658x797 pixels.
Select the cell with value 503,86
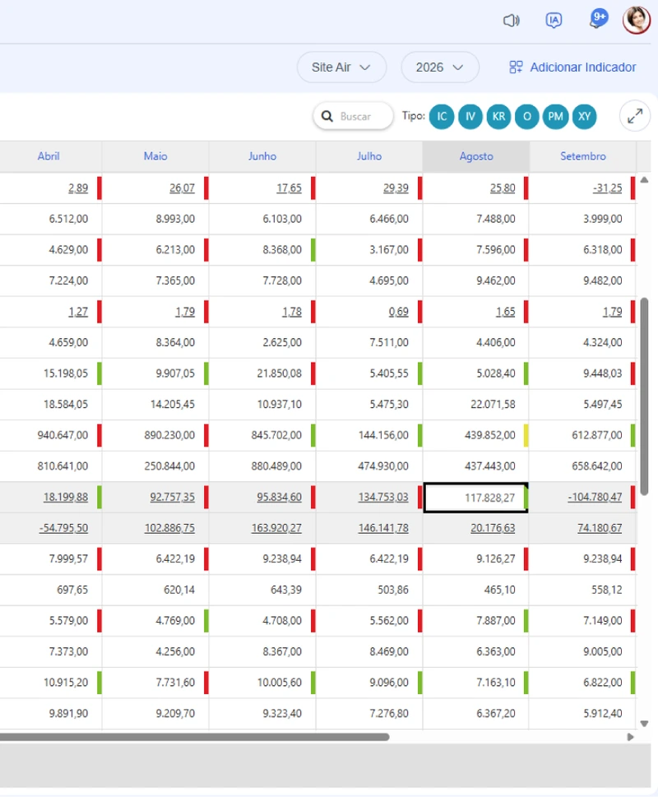(x=368, y=590)
